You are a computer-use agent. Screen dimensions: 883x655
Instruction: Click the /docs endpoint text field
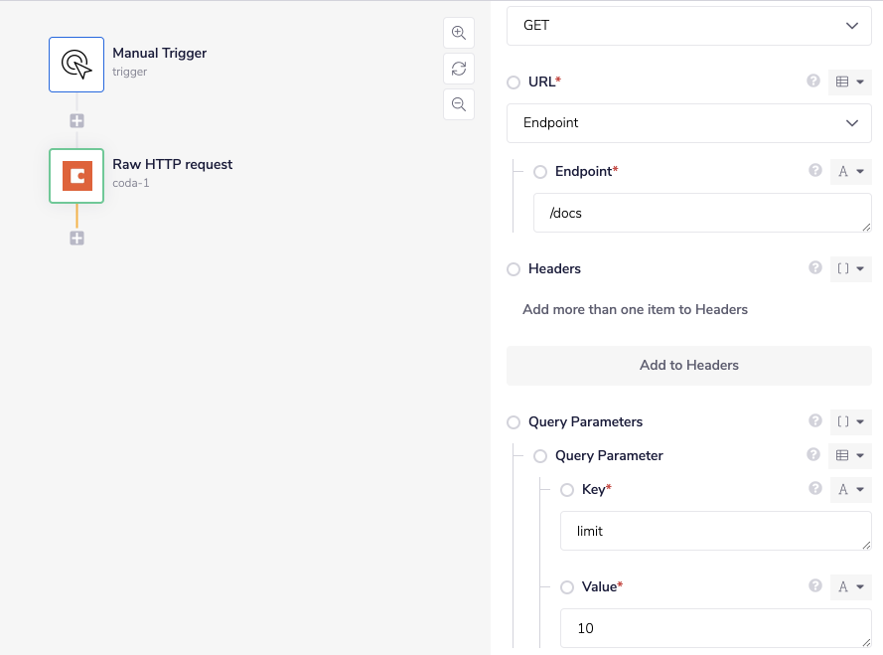[x=701, y=213]
